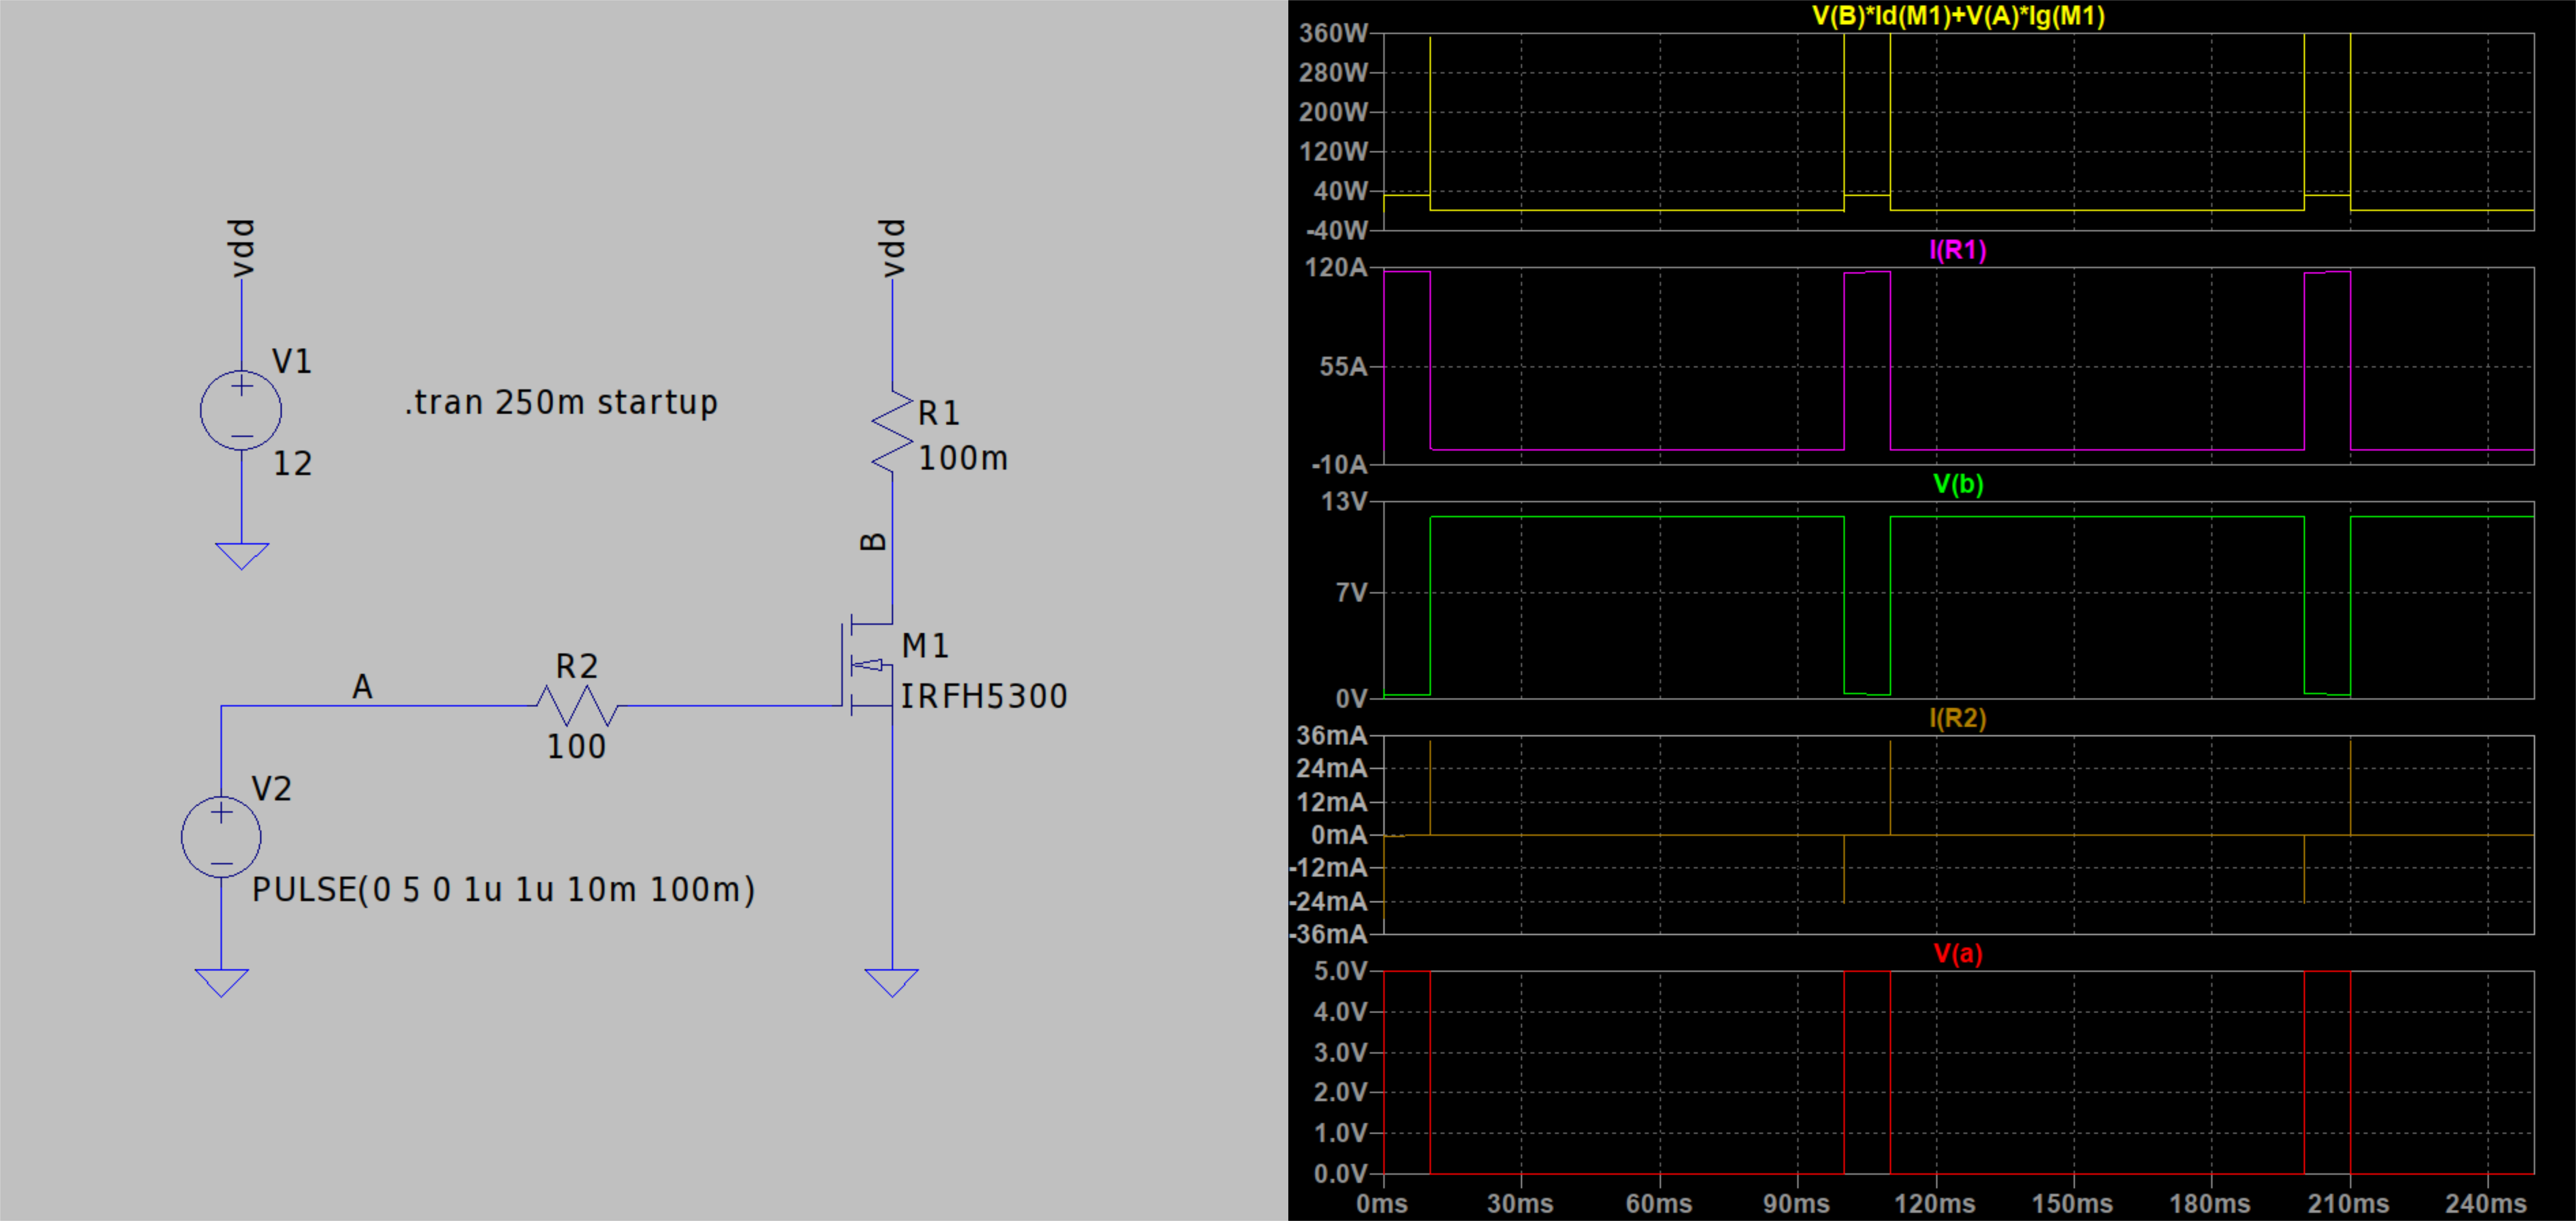The width and height of the screenshot is (2576, 1221).
Task: Click the V(b) trace label
Action: (1958, 484)
